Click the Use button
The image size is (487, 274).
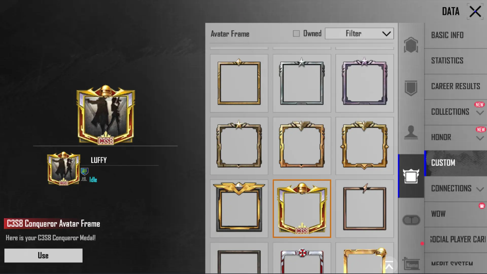coord(43,255)
